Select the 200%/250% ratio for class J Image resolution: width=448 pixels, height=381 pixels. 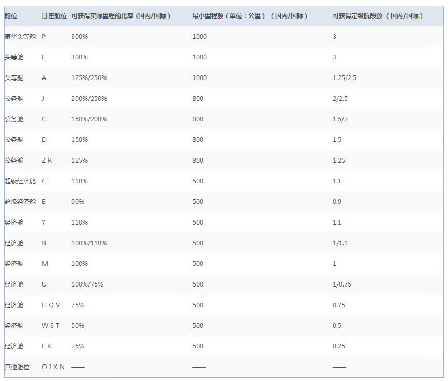89,99
